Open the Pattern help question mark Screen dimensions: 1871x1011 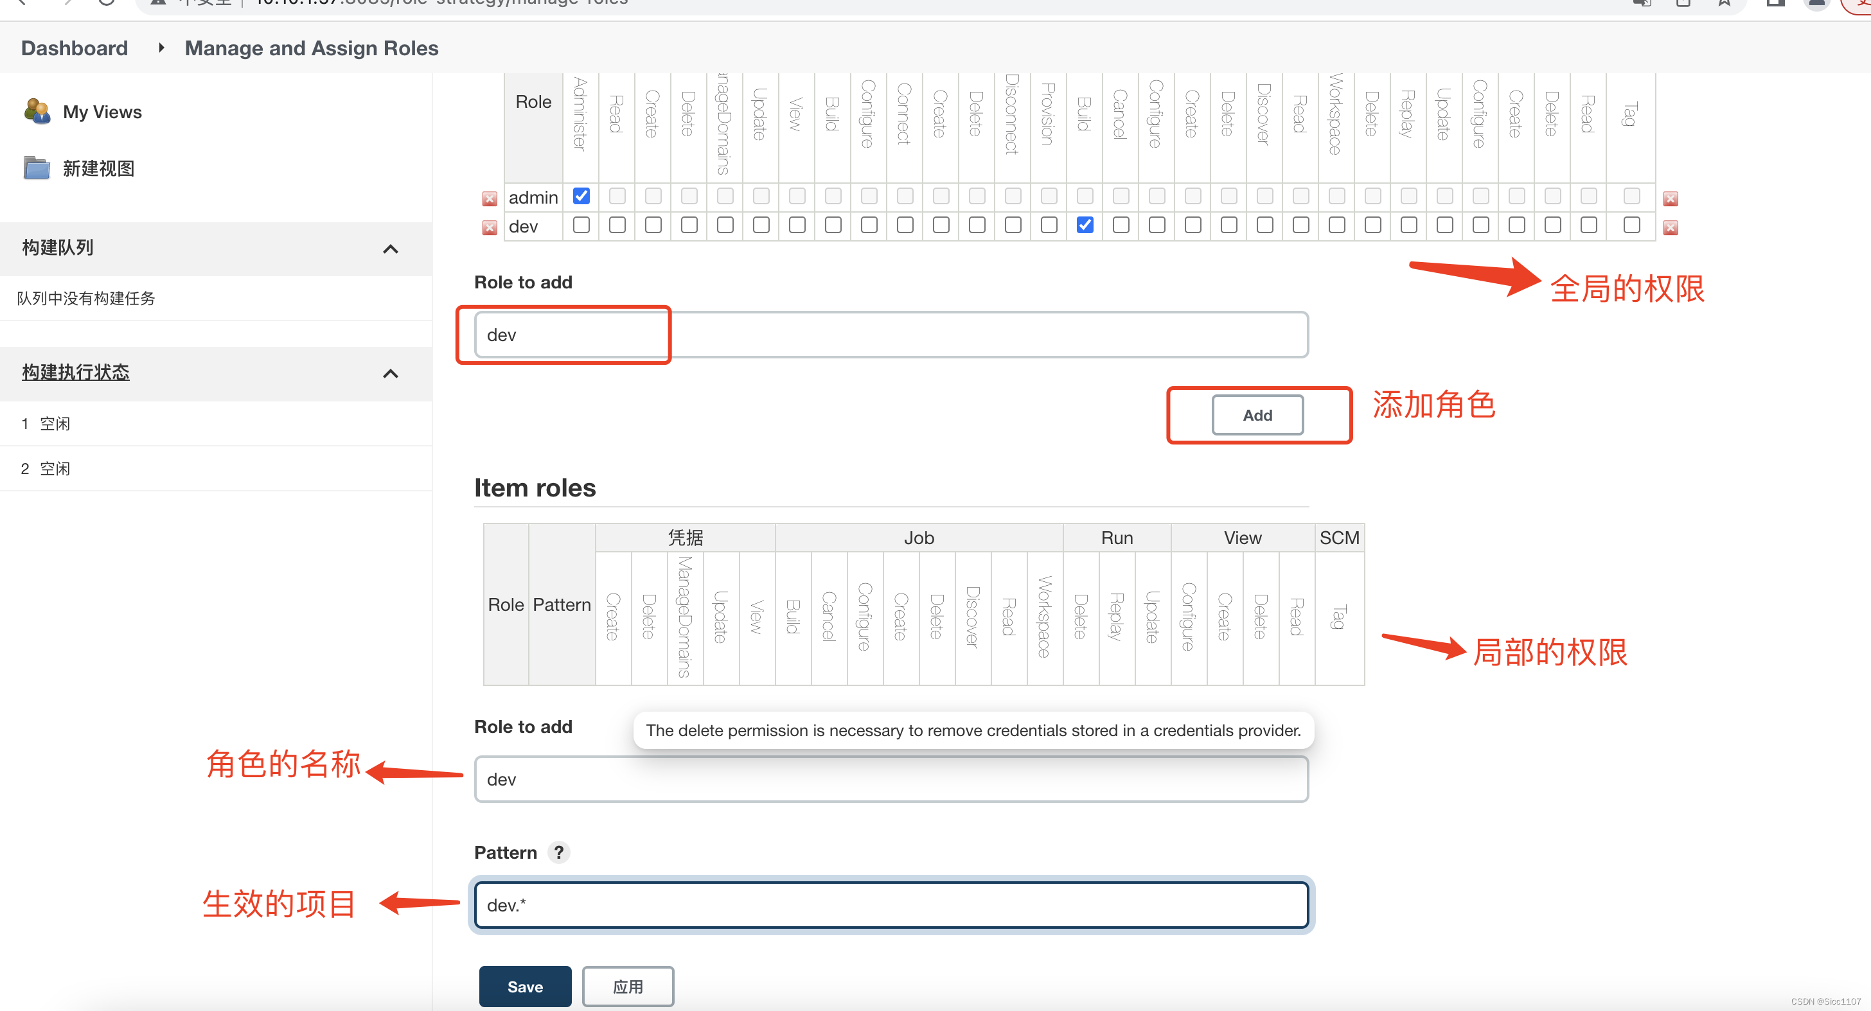tap(558, 852)
